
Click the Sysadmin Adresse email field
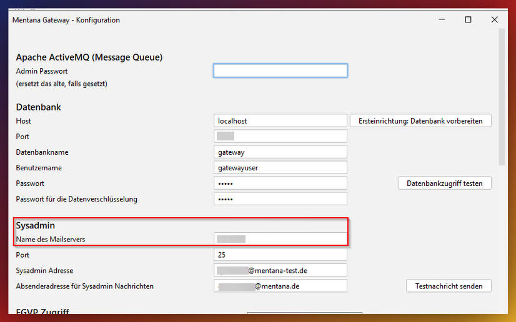click(280, 270)
